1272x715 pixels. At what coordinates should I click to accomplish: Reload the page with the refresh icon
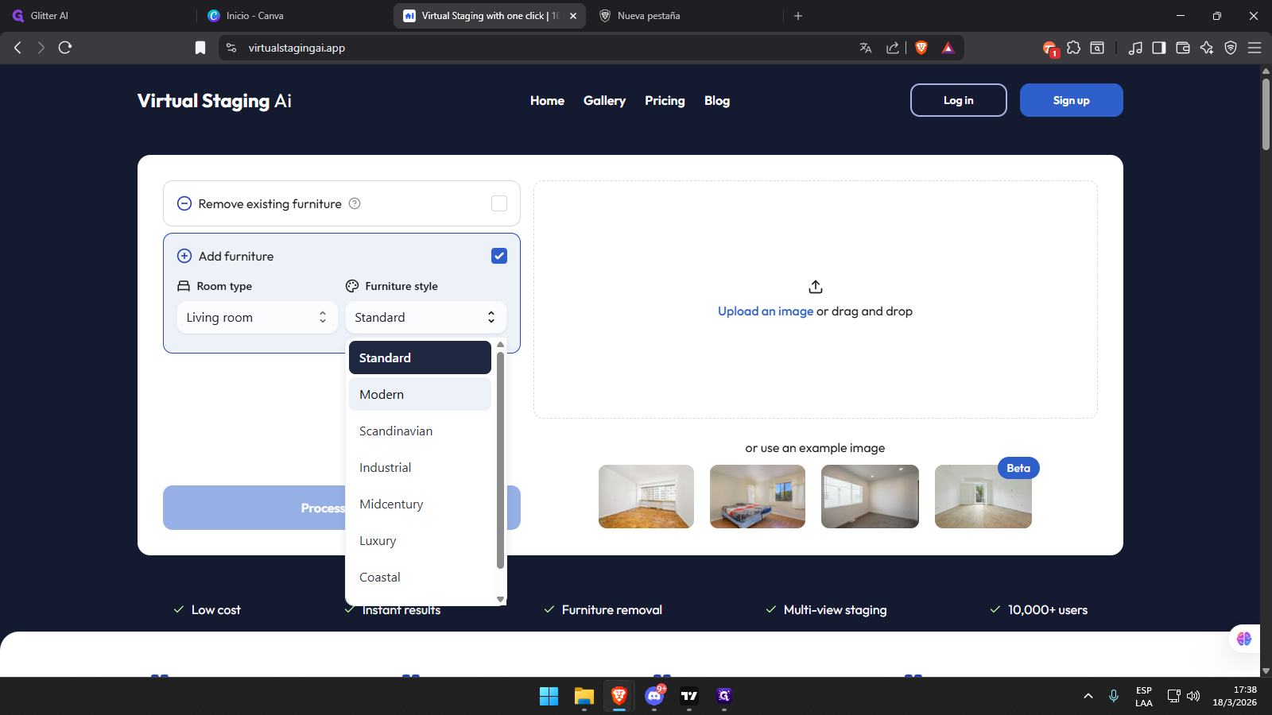tap(65, 48)
